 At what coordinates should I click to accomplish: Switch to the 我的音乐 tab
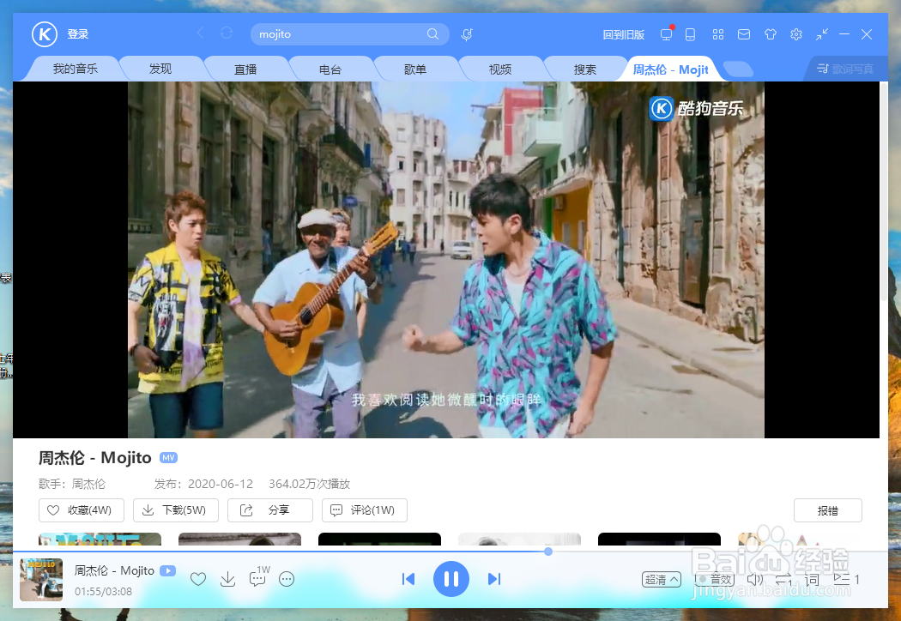76,69
